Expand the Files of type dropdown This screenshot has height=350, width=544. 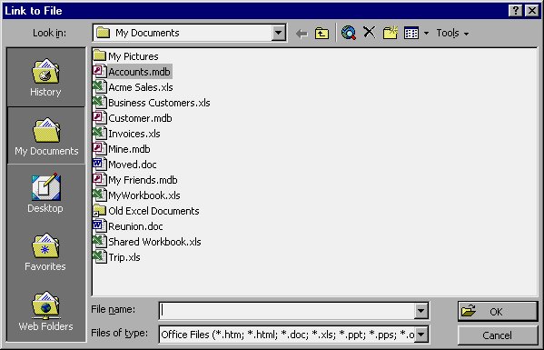click(420, 335)
